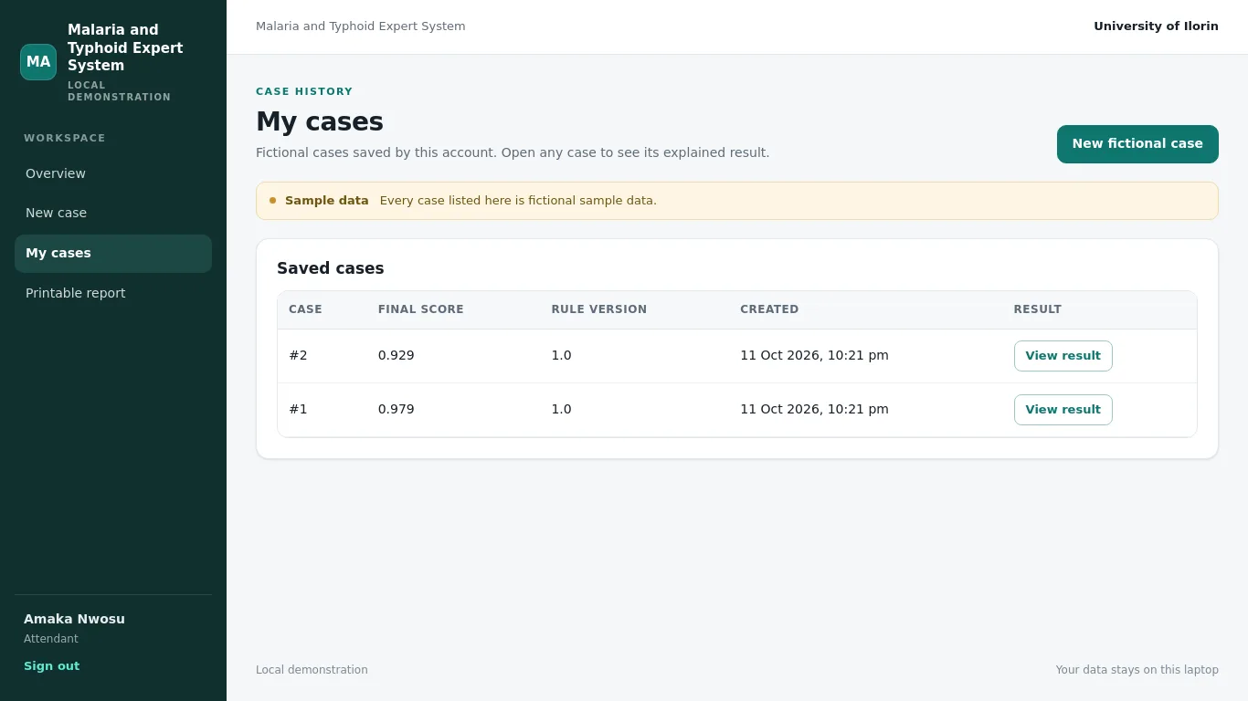Select case number #1 cell
1248x701 pixels.
click(x=298, y=409)
